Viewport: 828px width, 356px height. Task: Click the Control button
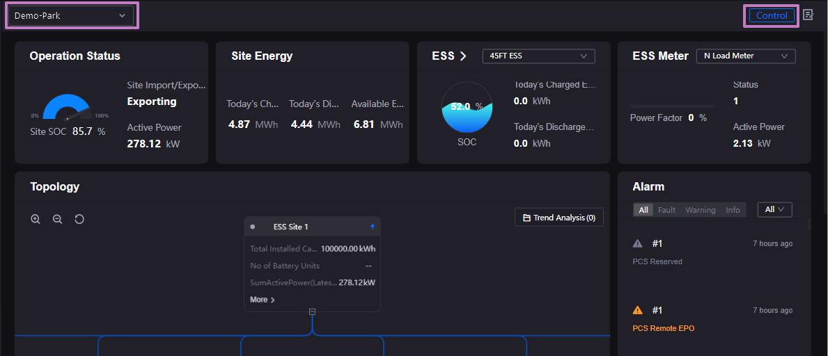coord(771,15)
